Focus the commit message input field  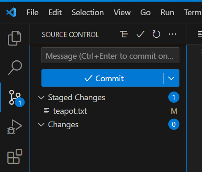pos(110,55)
